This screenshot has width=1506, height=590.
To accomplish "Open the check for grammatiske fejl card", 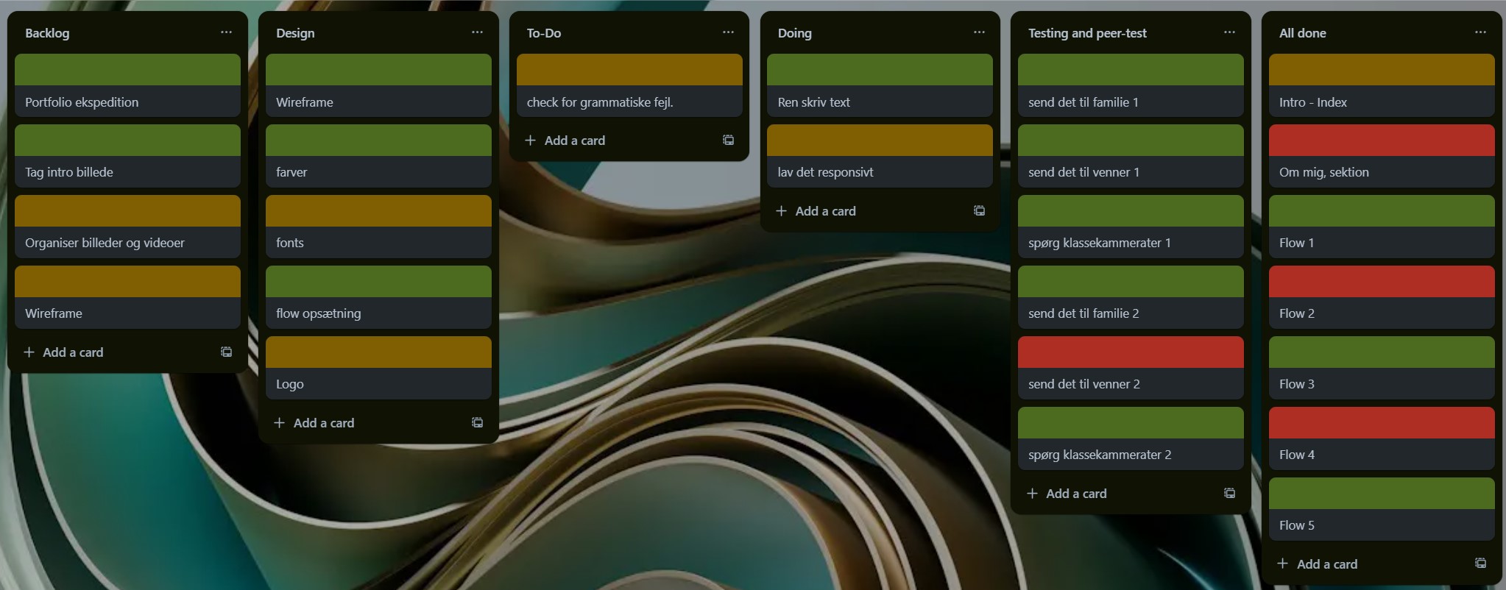I will click(629, 102).
